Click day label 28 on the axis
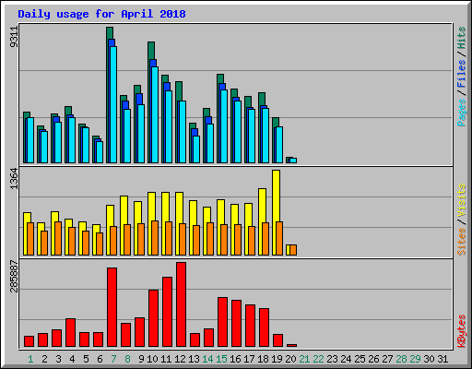Viewport: 472px width, 369px height. [x=401, y=359]
